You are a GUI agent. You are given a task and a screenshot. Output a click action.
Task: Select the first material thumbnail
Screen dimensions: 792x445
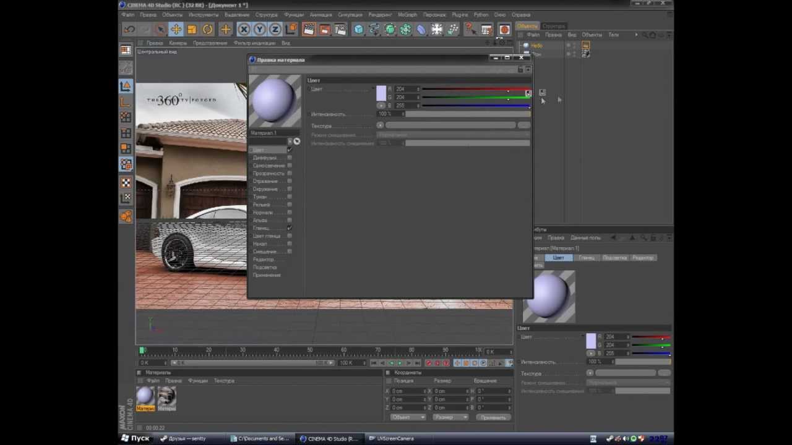pos(145,398)
